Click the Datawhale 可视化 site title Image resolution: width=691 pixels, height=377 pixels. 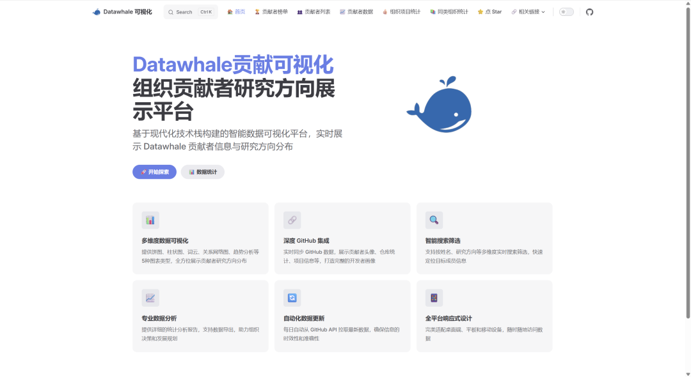point(127,12)
